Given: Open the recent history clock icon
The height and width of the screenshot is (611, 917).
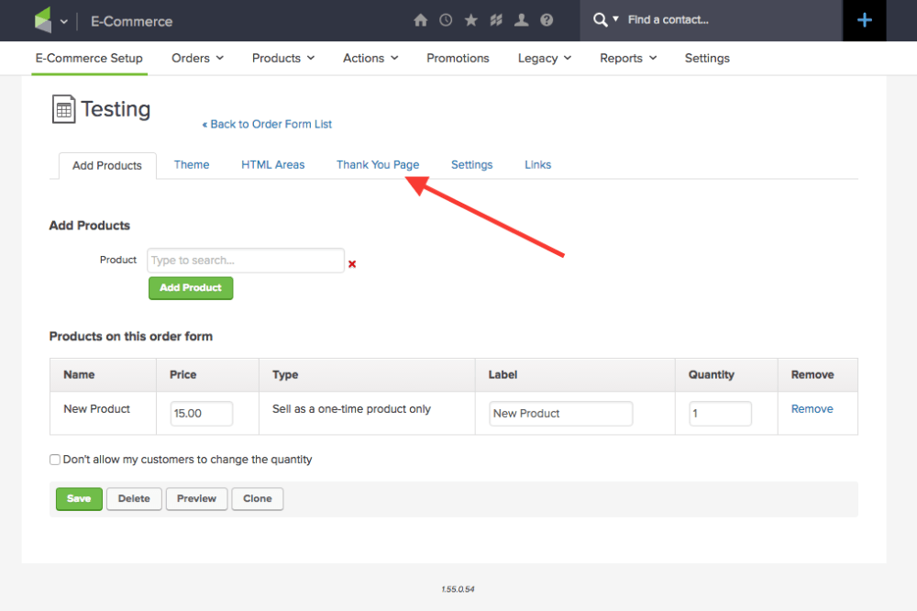Looking at the screenshot, I should [446, 20].
